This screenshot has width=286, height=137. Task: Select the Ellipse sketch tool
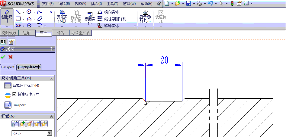click(x=40, y=19)
